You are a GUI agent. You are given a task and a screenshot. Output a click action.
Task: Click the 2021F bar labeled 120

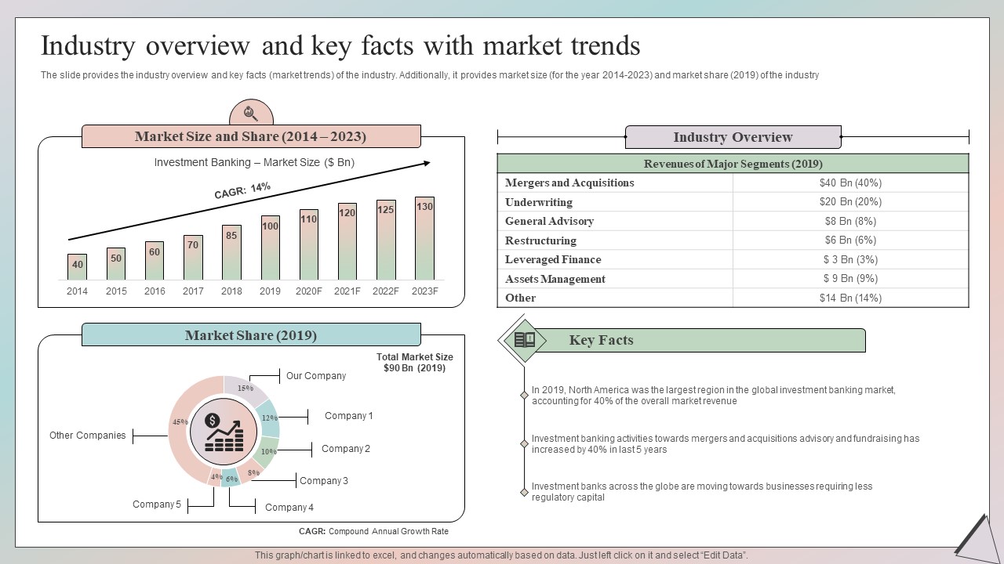(347, 241)
